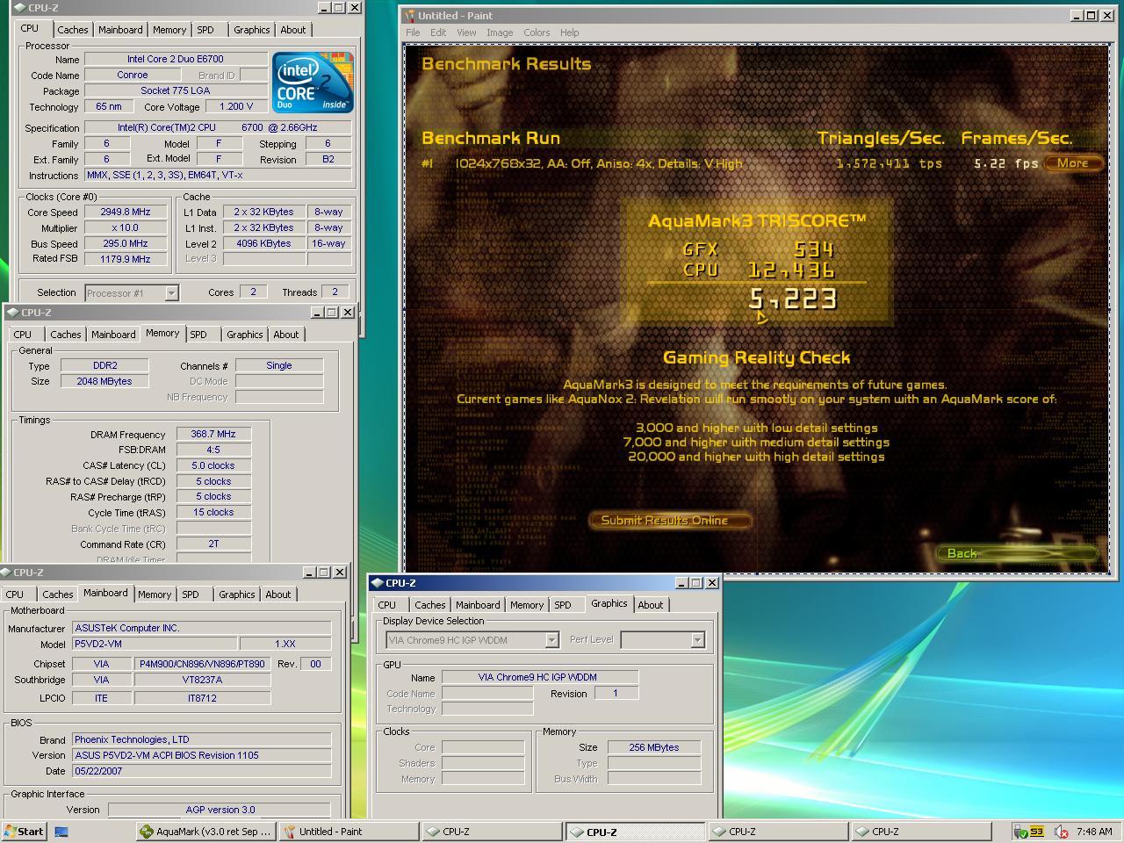Click the southbridge value 'VT8237A'

click(x=202, y=680)
